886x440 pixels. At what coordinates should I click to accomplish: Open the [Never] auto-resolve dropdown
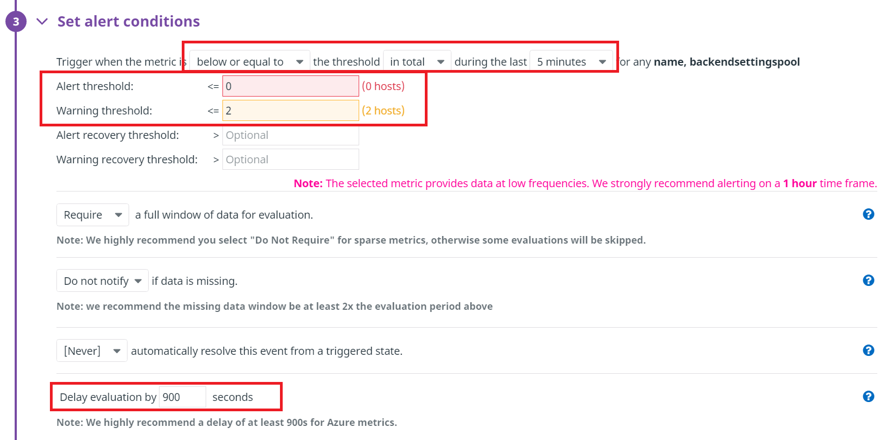click(92, 351)
